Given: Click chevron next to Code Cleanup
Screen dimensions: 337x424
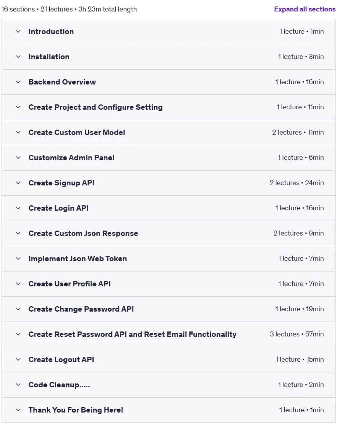Looking at the screenshot, I should tap(18, 385).
